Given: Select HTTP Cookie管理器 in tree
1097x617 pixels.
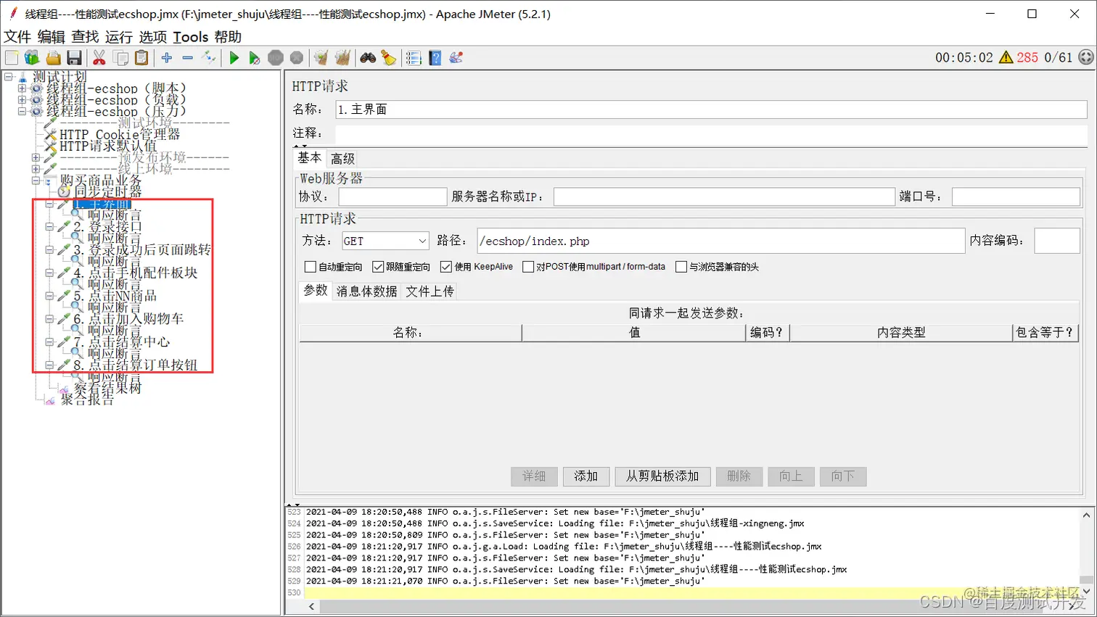Looking at the screenshot, I should coord(120,134).
